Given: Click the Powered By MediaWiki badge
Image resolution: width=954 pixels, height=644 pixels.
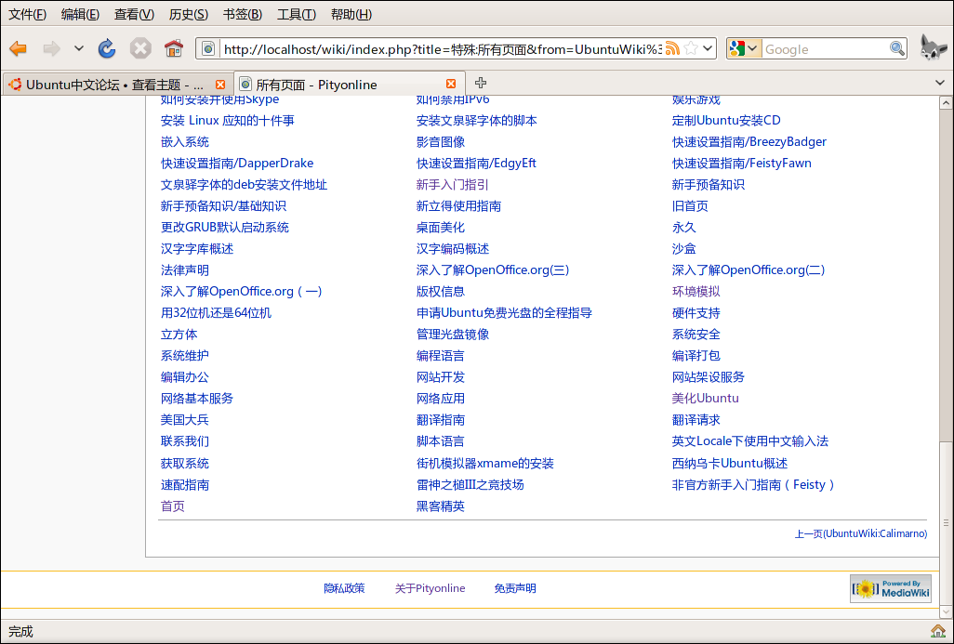Looking at the screenshot, I should pos(891,588).
